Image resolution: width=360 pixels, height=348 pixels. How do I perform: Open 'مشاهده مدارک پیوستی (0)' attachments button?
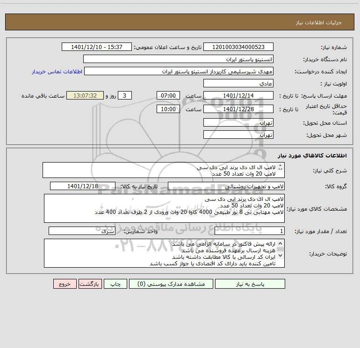coord(171,284)
